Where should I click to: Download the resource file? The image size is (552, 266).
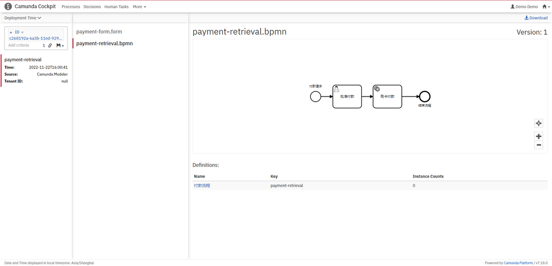coord(536,18)
